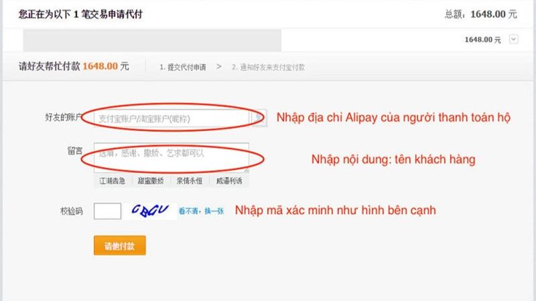This screenshot has height=301, width=536.
Task: Select the 甜蜜撒娇 preset message
Action: click(x=151, y=181)
